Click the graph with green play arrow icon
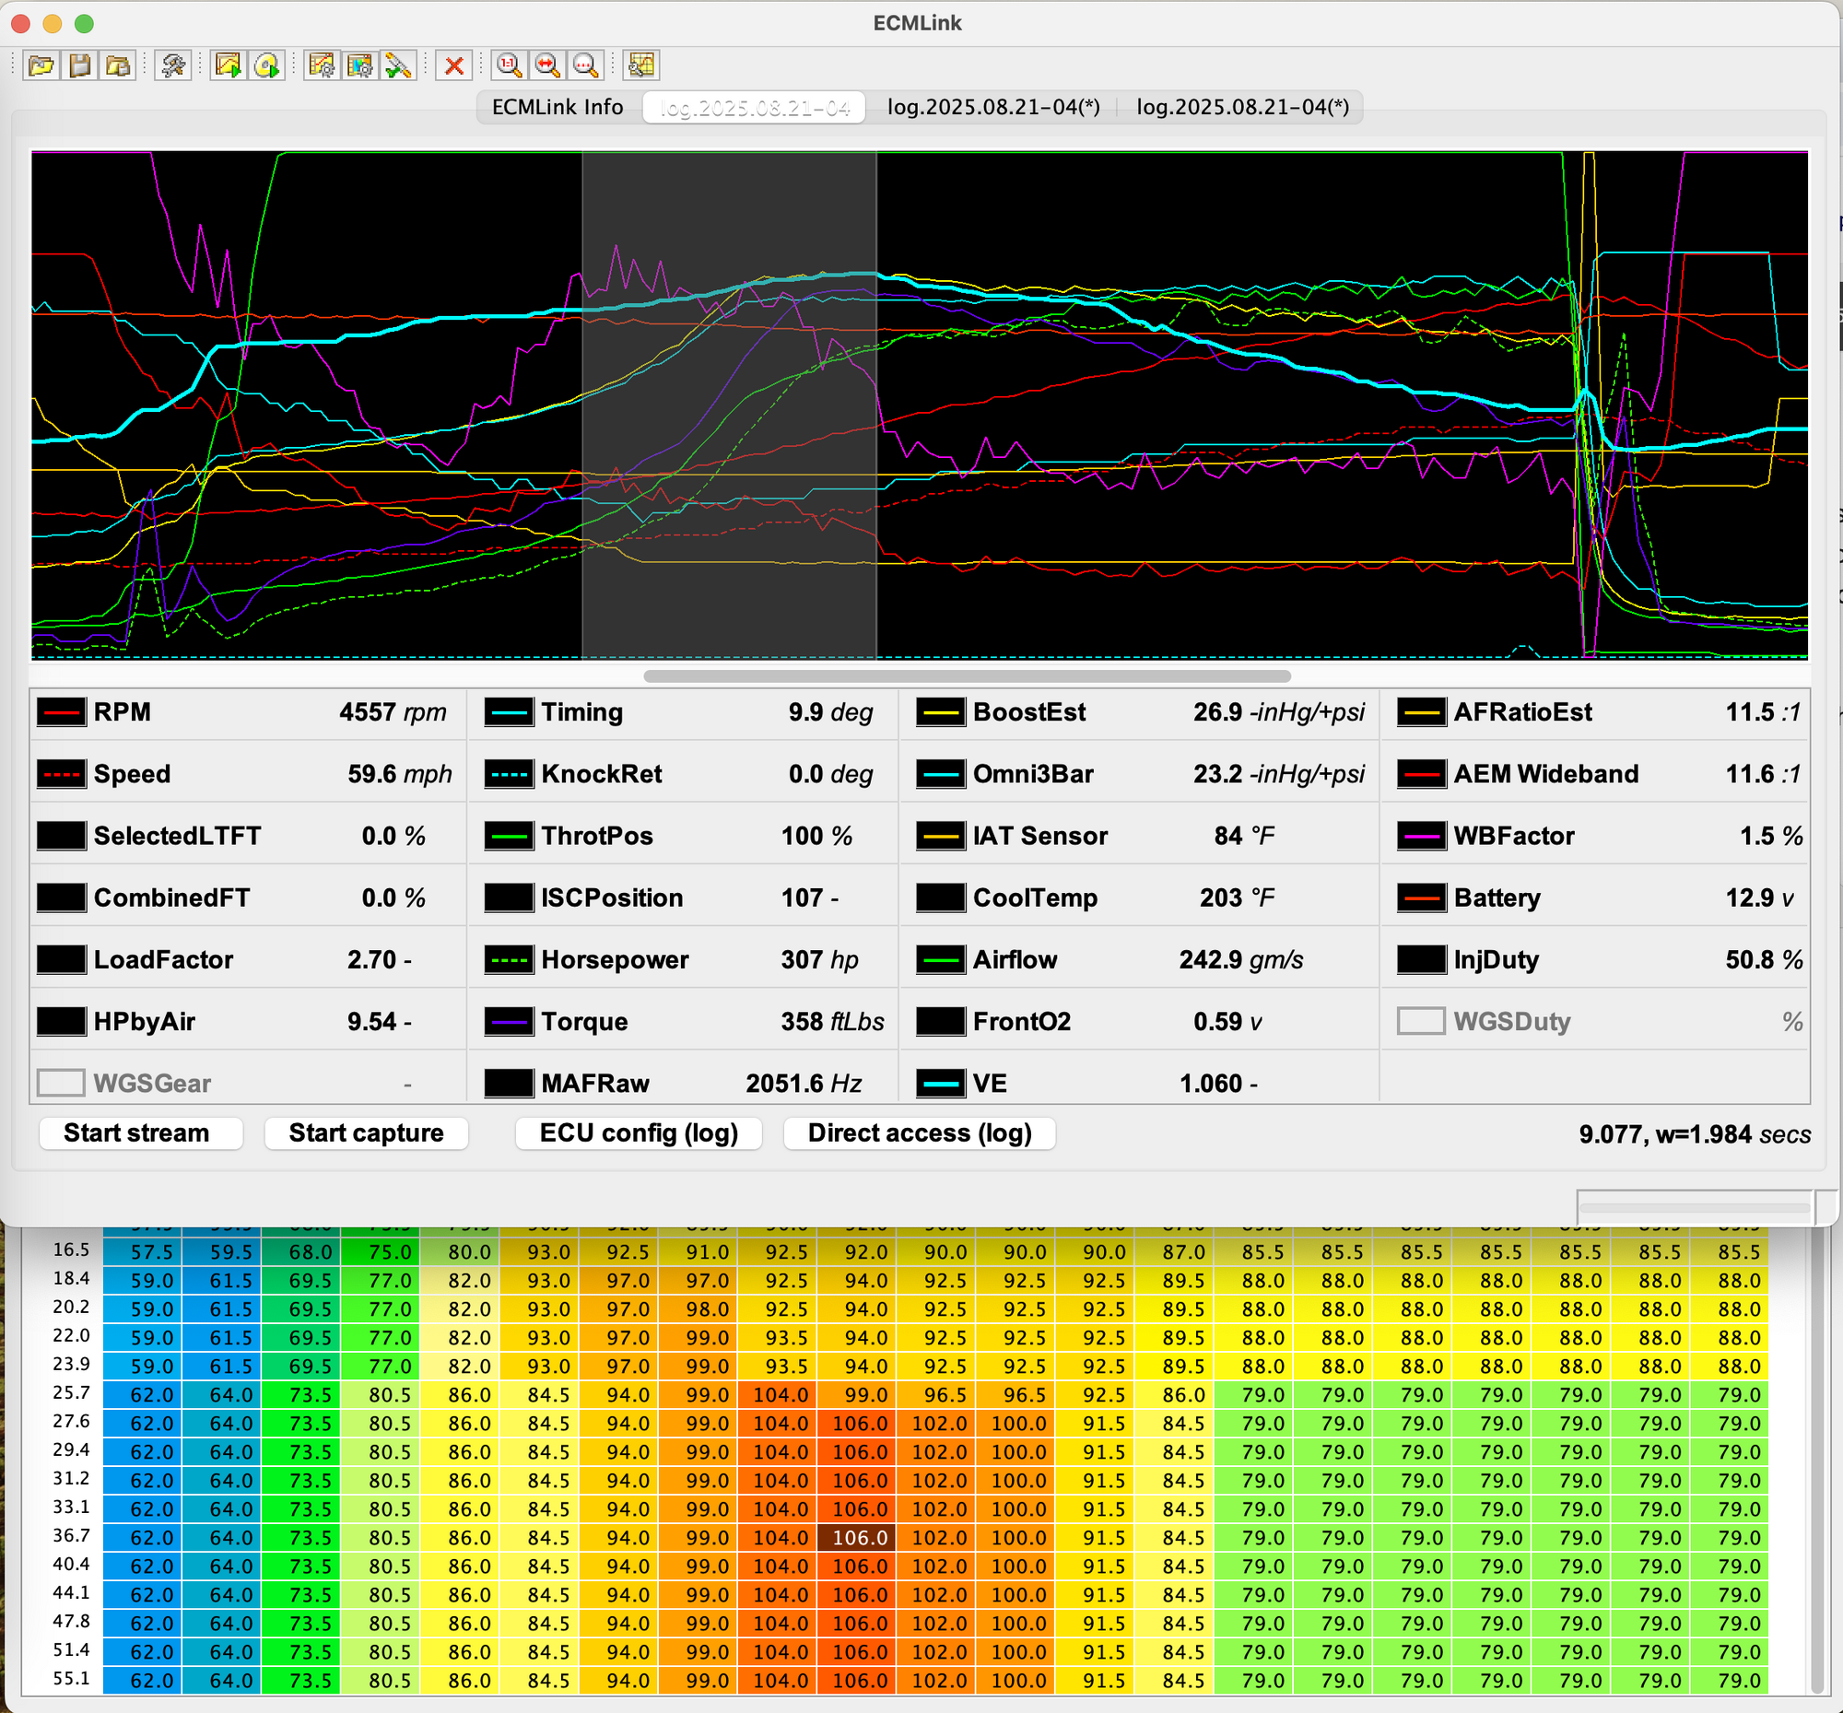This screenshot has height=1713, width=1843. coord(228,65)
